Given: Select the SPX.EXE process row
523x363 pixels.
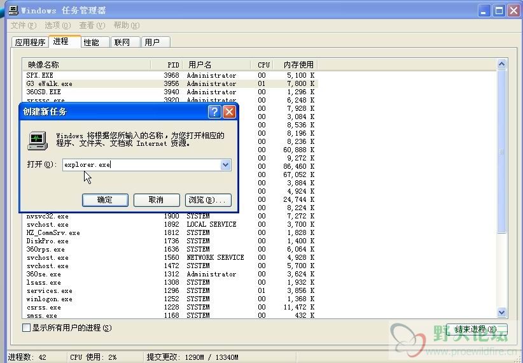Looking at the screenshot, I should click(171, 76).
